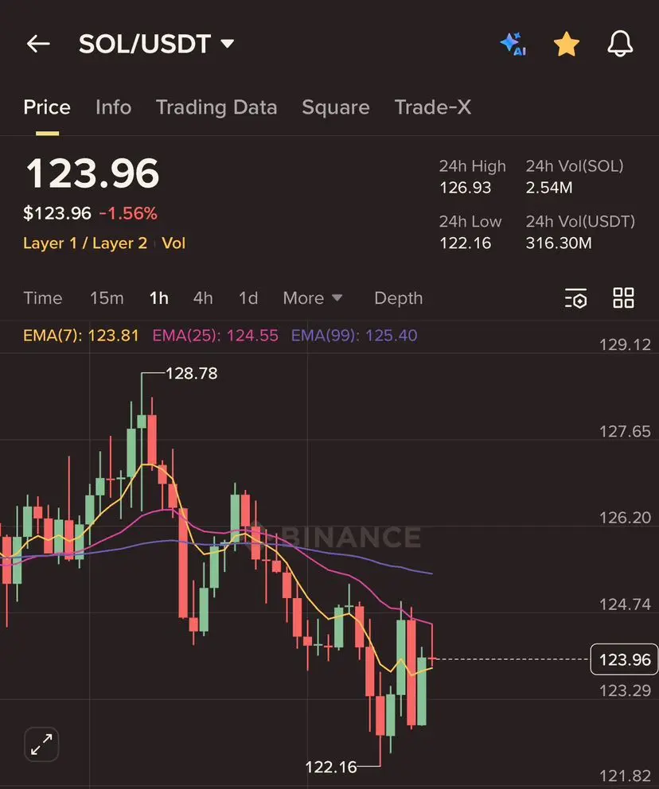Tap the Layer 1 / Layer 2 link

85,243
